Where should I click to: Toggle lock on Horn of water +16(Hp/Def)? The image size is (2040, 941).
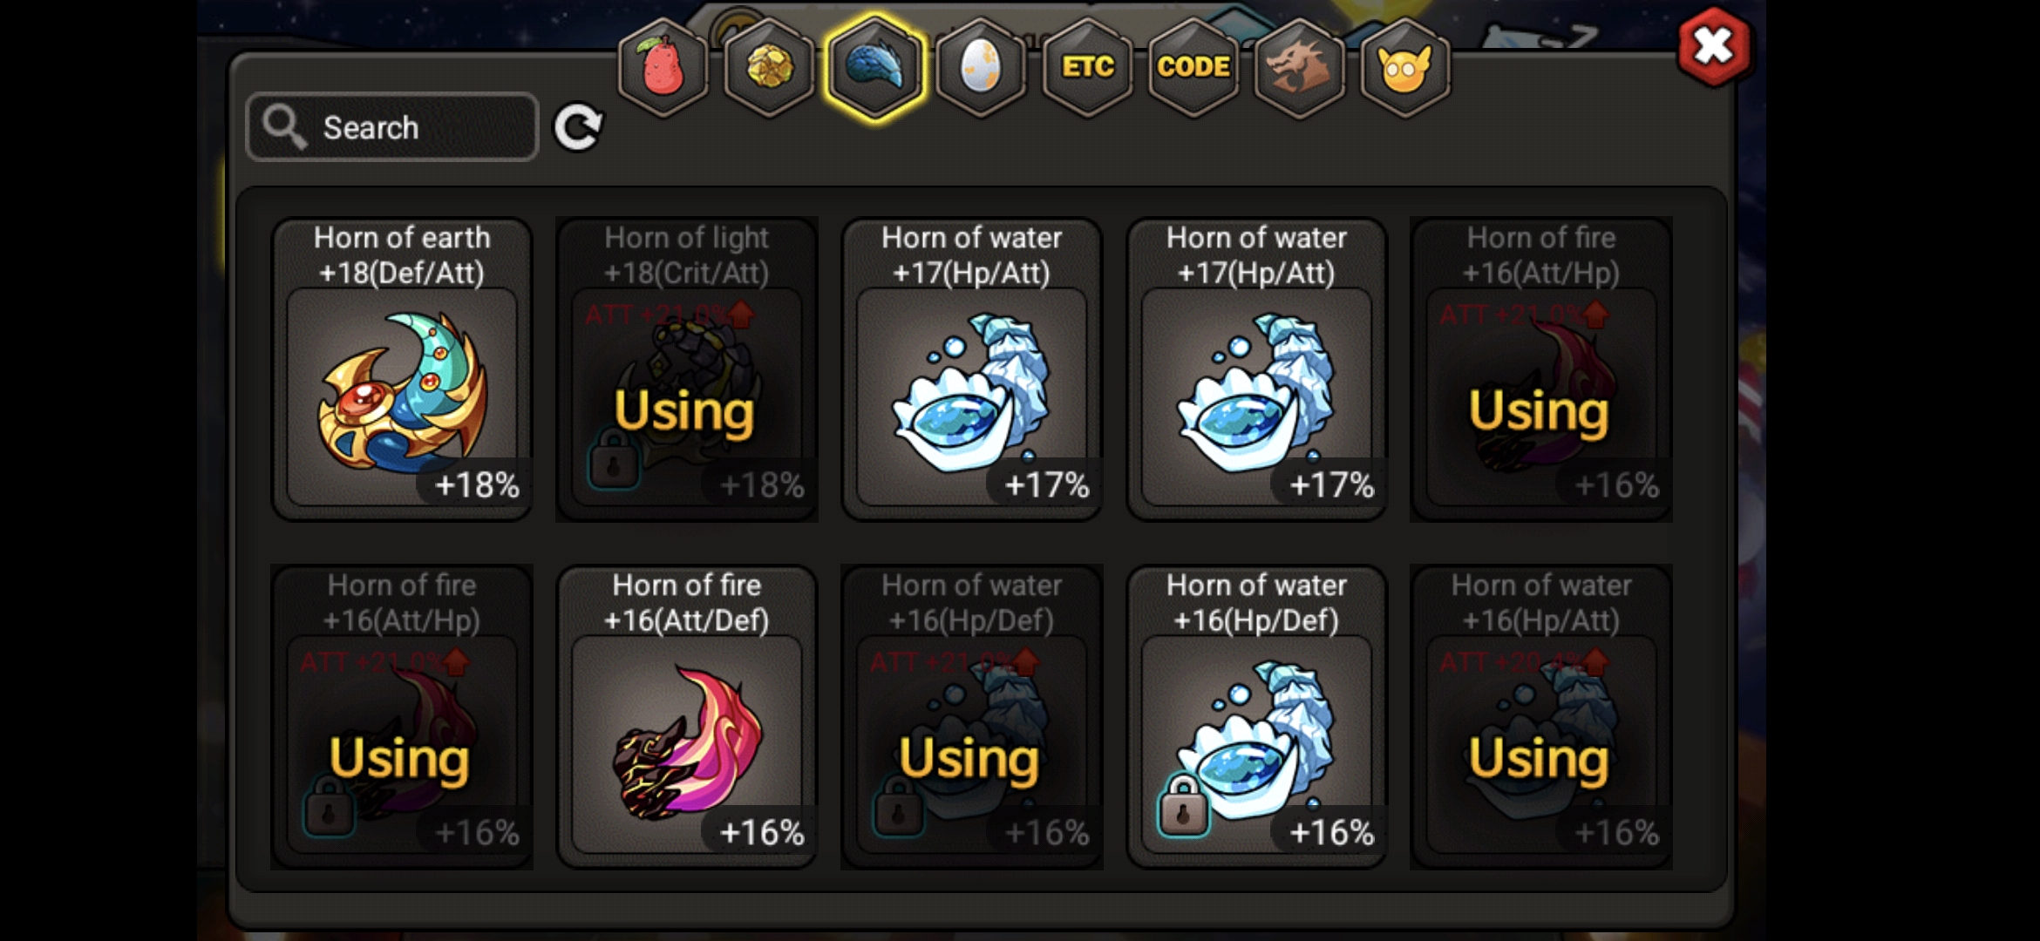(1183, 807)
